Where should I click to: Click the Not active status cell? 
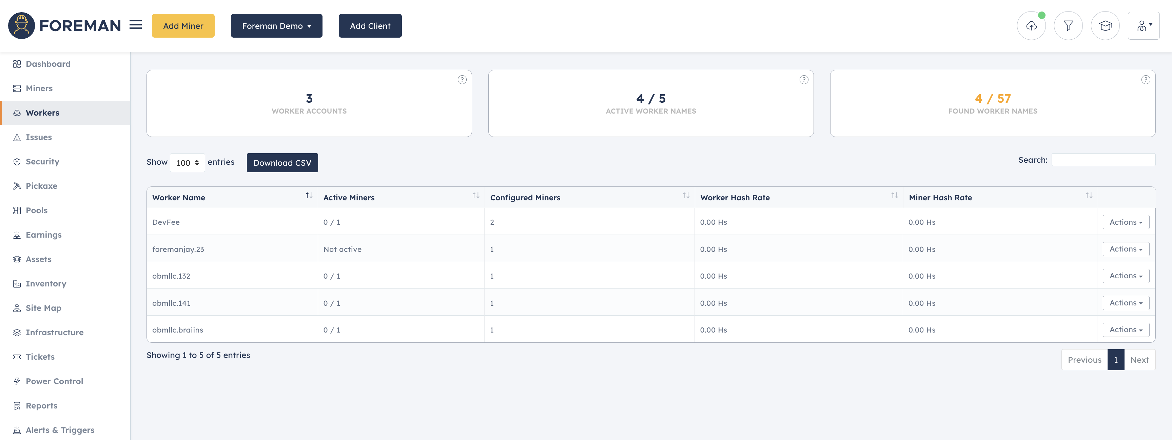pyautogui.click(x=401, y=249)
